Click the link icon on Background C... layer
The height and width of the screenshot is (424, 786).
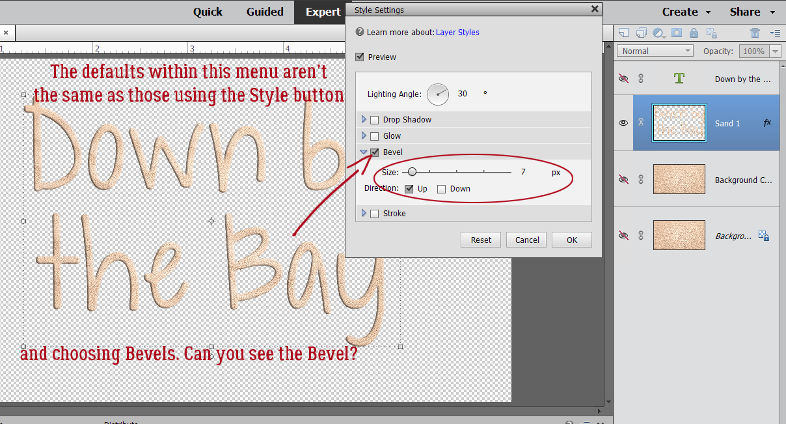(641, 179)
